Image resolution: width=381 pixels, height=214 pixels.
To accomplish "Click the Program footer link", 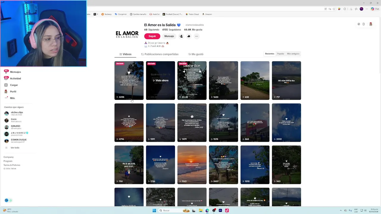I will (8, 161).
